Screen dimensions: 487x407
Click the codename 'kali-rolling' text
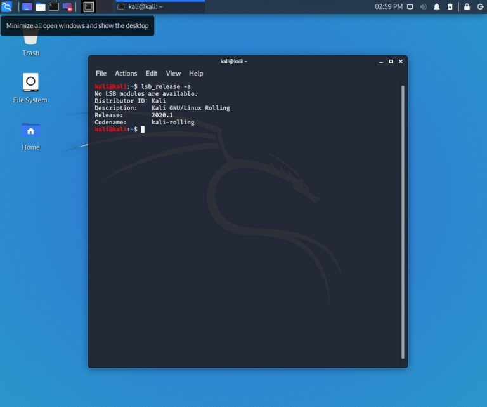point(173,122)
